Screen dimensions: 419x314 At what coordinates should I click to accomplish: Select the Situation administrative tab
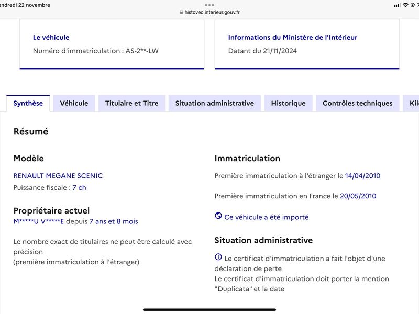[x=215, y=103]
